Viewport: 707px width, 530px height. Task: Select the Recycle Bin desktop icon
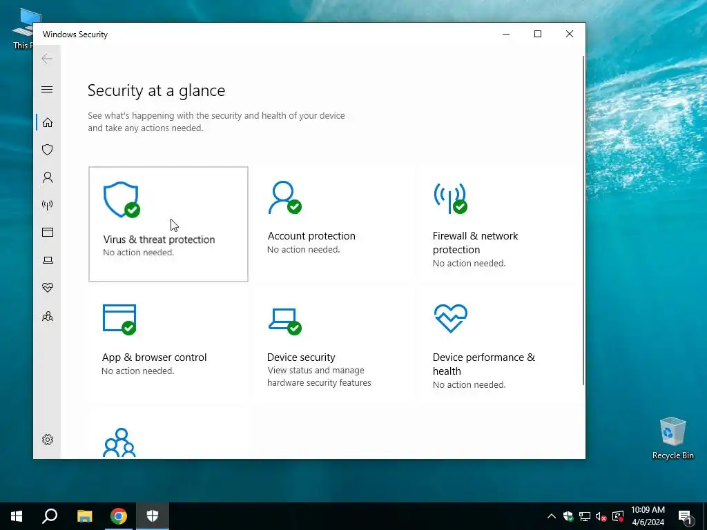tap(672, 438)
